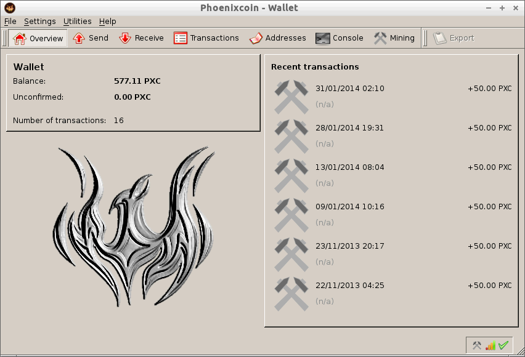
Task: Open the File menu
Action: point(10,22)
